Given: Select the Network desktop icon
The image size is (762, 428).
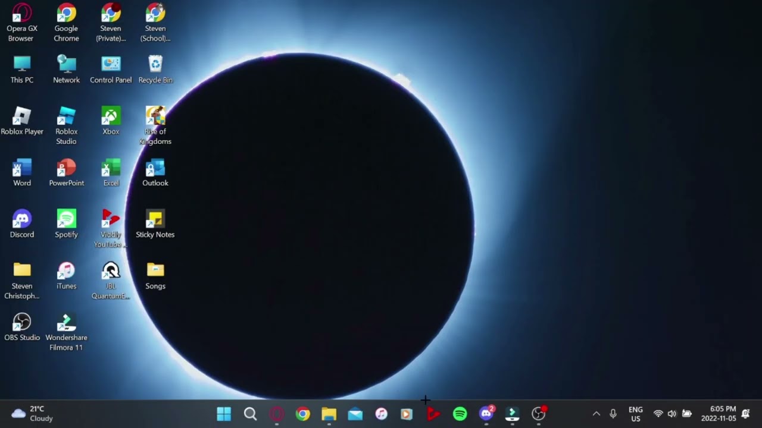Looking at the screenshot, I should 66,70.
